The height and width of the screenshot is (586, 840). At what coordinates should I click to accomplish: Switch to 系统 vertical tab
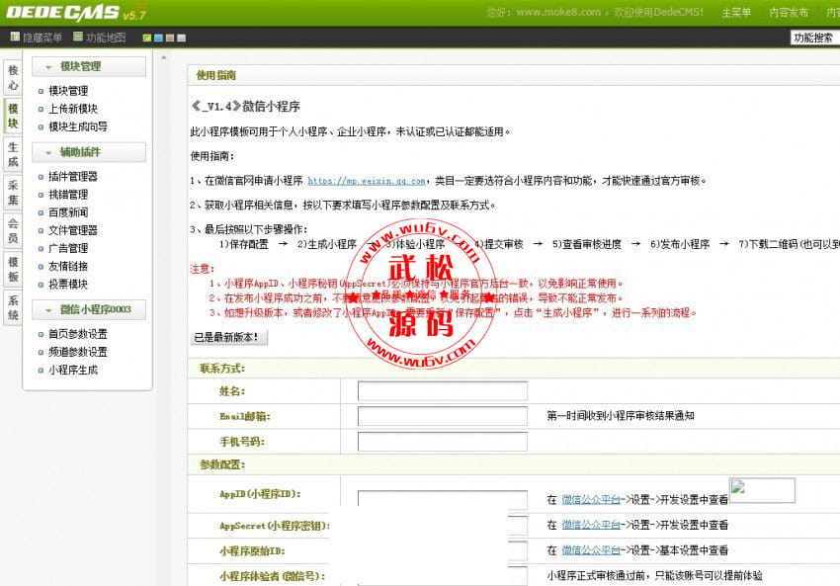point(13,307)
